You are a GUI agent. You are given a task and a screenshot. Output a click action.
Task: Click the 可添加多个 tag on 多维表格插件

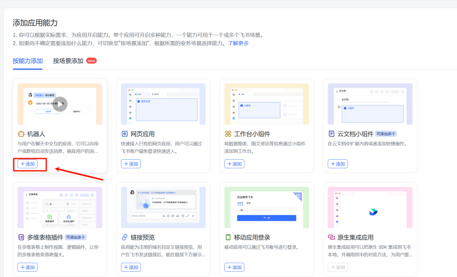pyautogui.click(x=76, y=237)
